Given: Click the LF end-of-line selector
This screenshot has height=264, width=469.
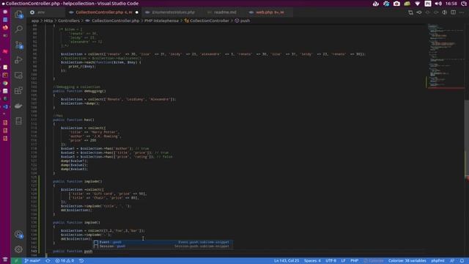Looking at the screenshot, I should click(x=343, y=261).
